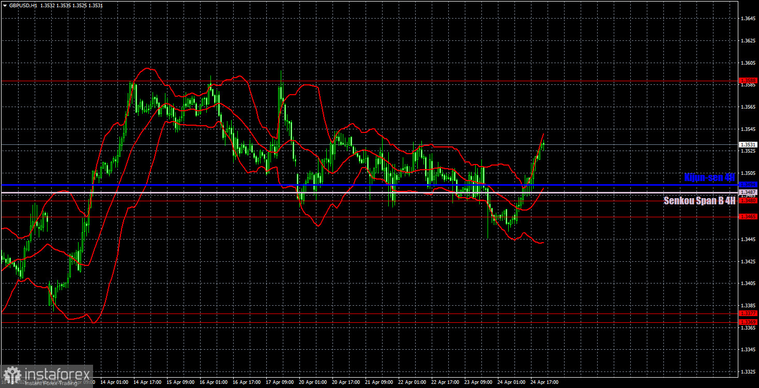Select the Kijun-sen 4H line label
The width and height of the screenshot is (759, 388).
click(709, 177)
